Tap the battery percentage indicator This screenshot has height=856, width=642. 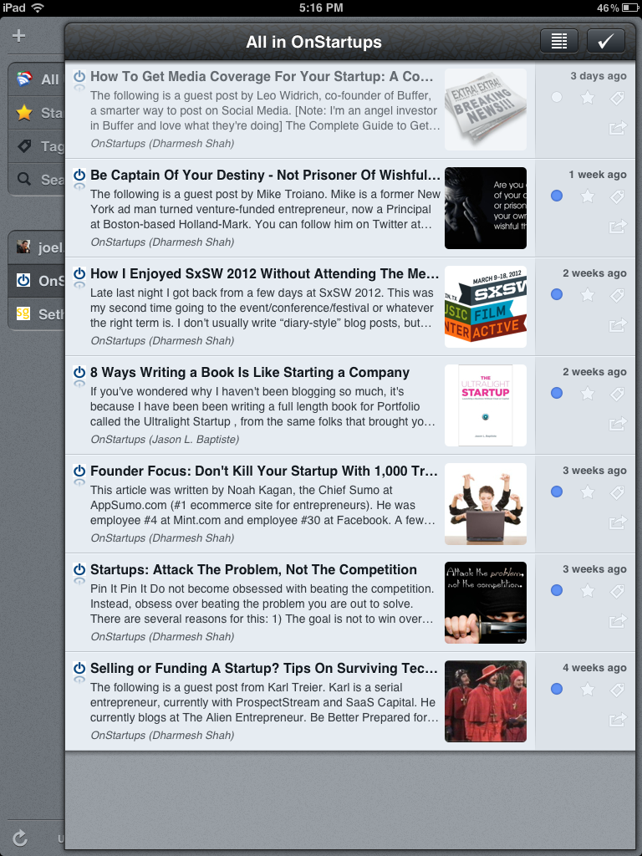(608, 8)
